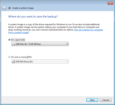Click the 'On one or more DVDs' label

click(21, 57)
